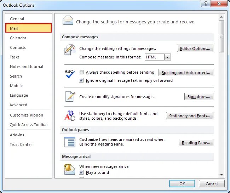
Task: Select the General category
Action: pyautogui.click(x=28, y=19)
